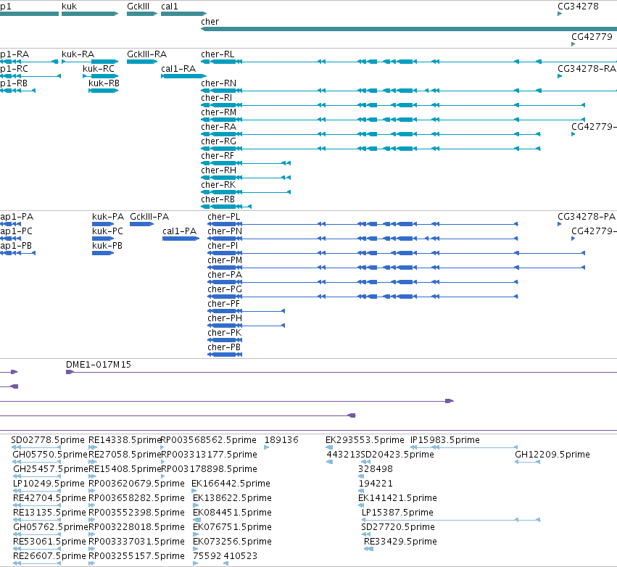
Task: Open the kuk-RA transcript label
Action: (x=78, y=54)
